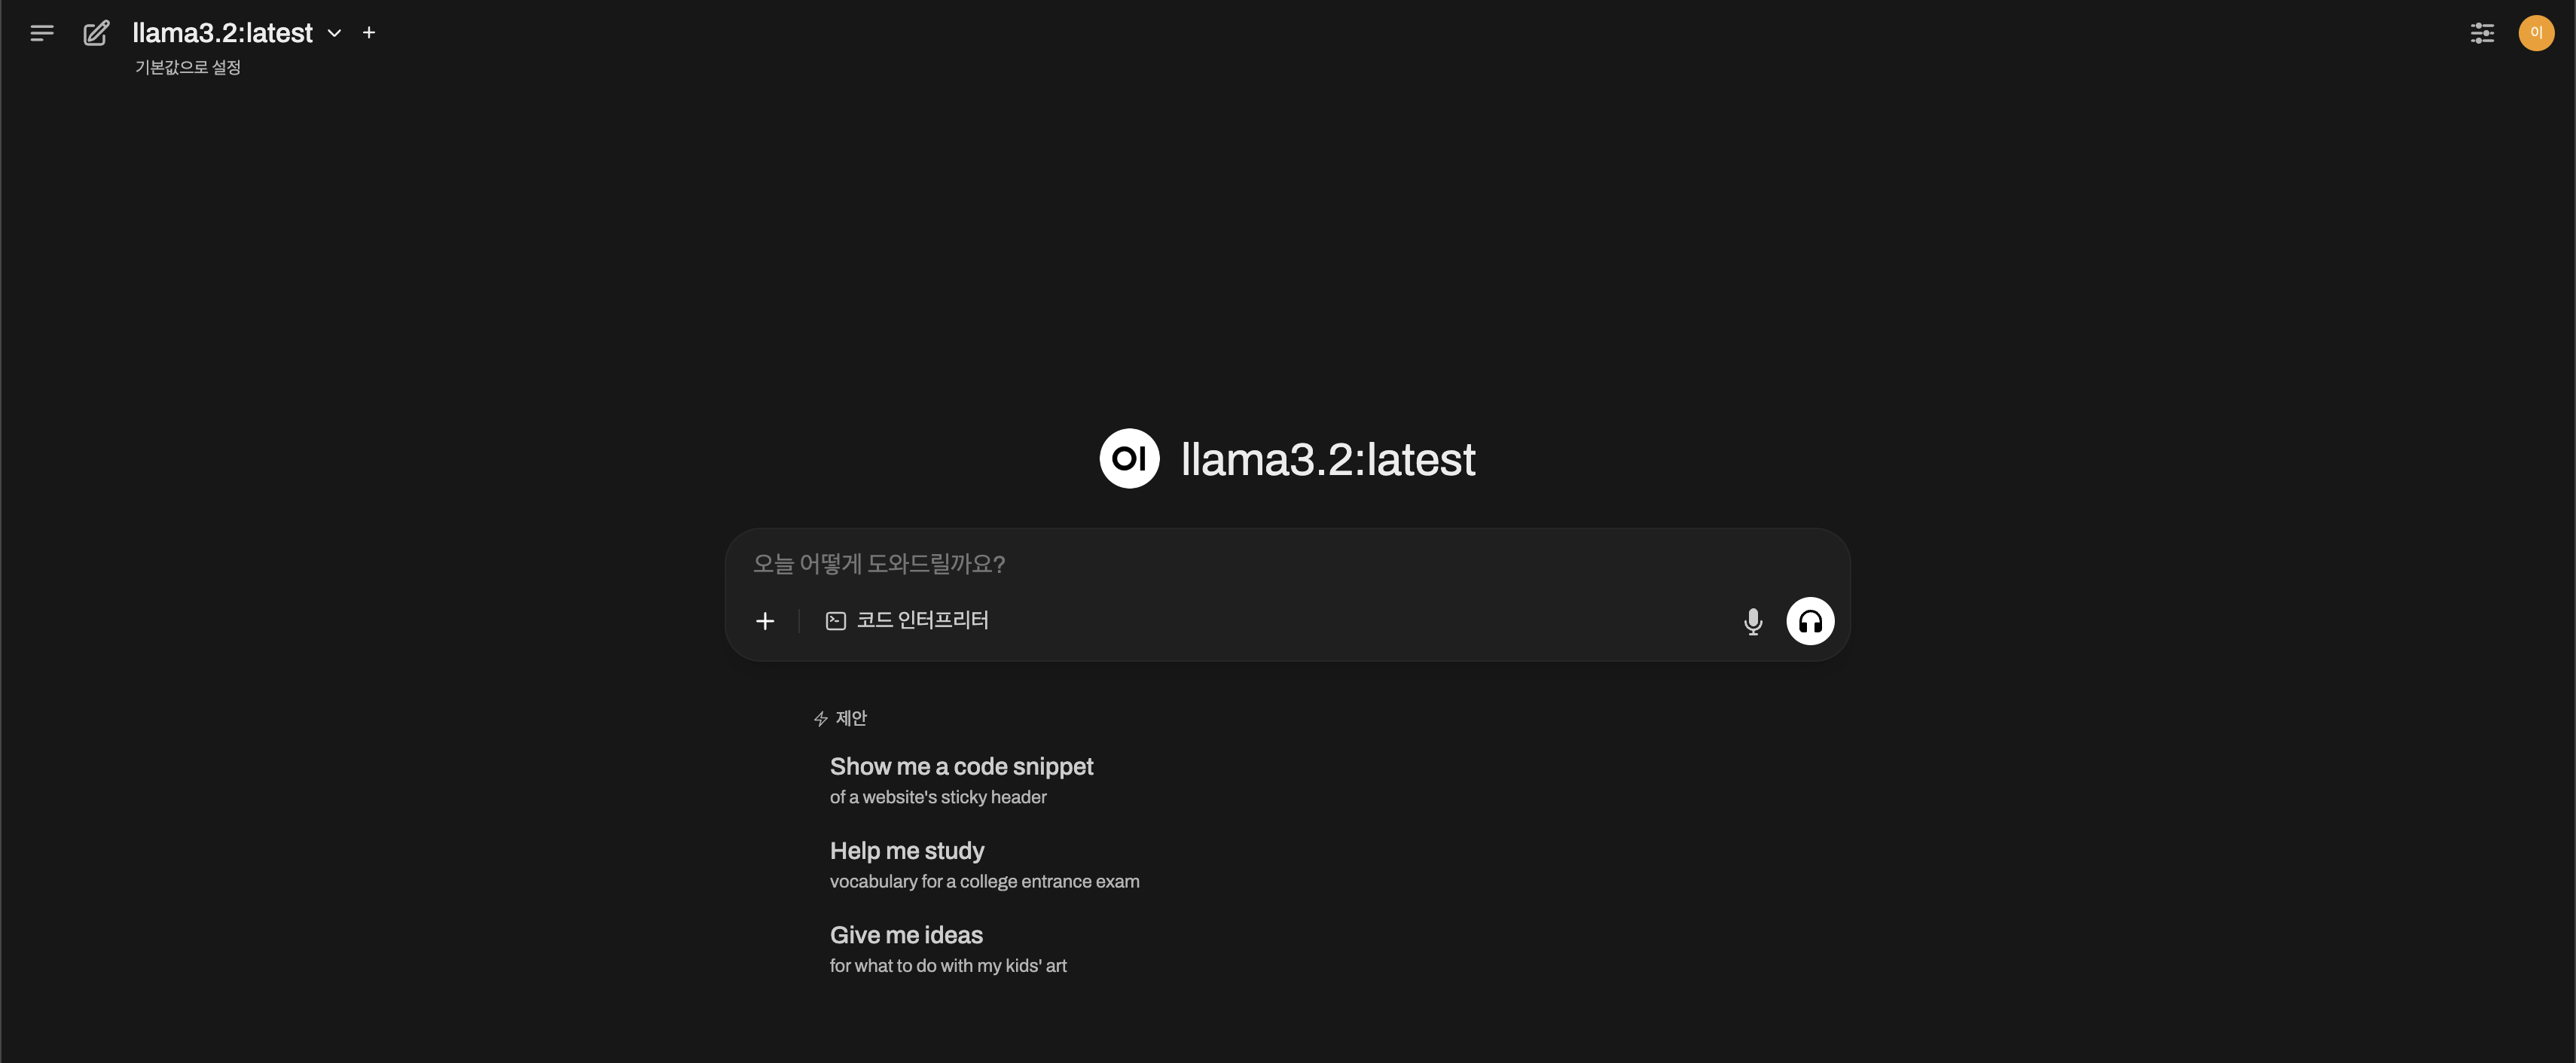Click 기본값으로 설정 link
This screenshot has width=2576, height=1063.
pos(188,67)
